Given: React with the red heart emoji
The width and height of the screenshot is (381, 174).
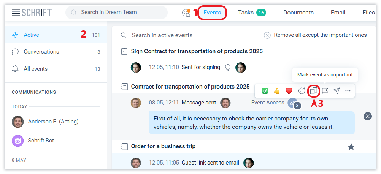Looking at the screenshot, I should click(x=289, y=91).
